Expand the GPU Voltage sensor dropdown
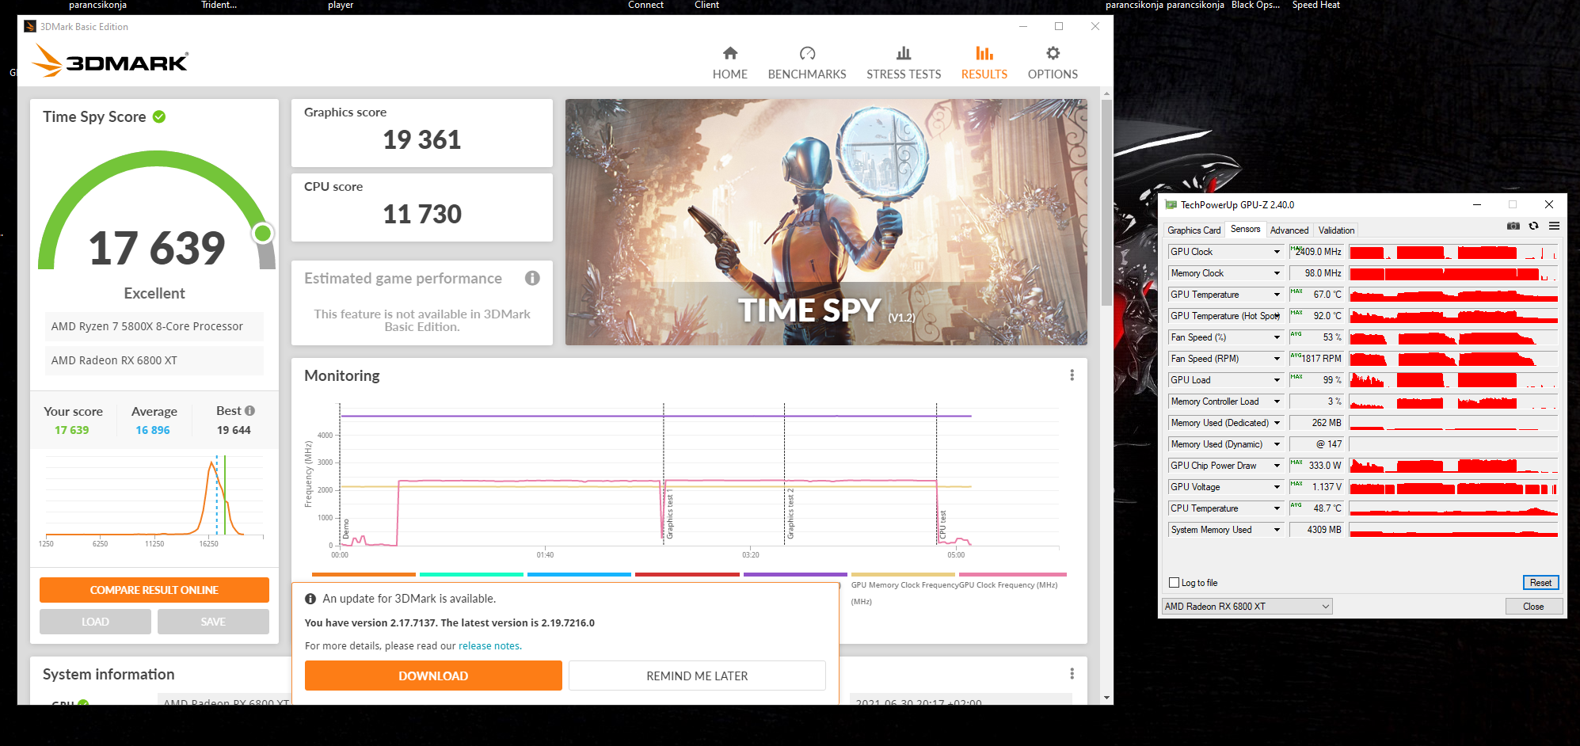 [x=1277, y=487]
